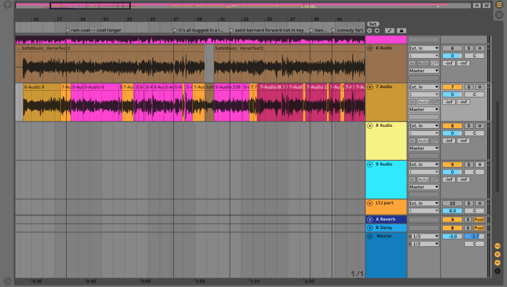Collapse the 9 Audio track

point(370,164)
